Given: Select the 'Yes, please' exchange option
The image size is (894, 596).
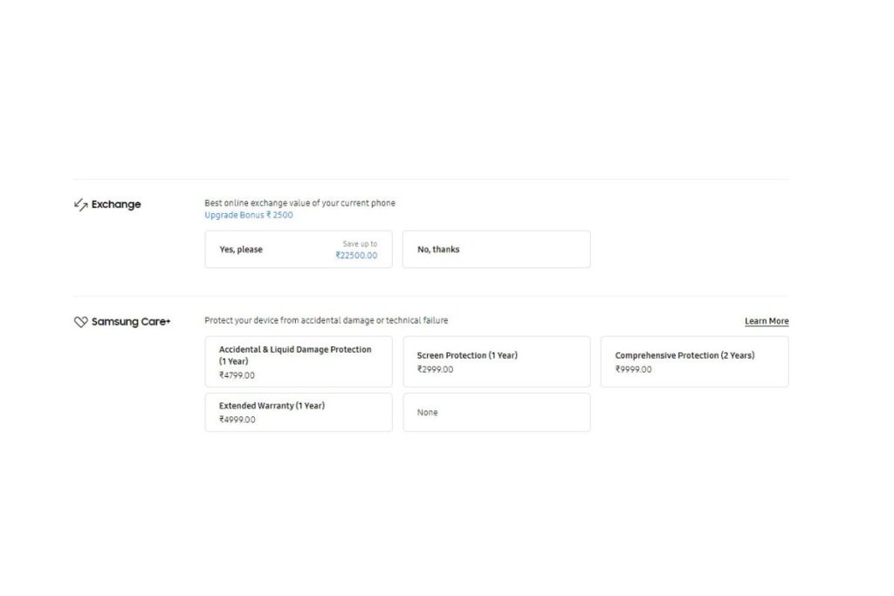Looking at the screenshot, I should 299,250.
